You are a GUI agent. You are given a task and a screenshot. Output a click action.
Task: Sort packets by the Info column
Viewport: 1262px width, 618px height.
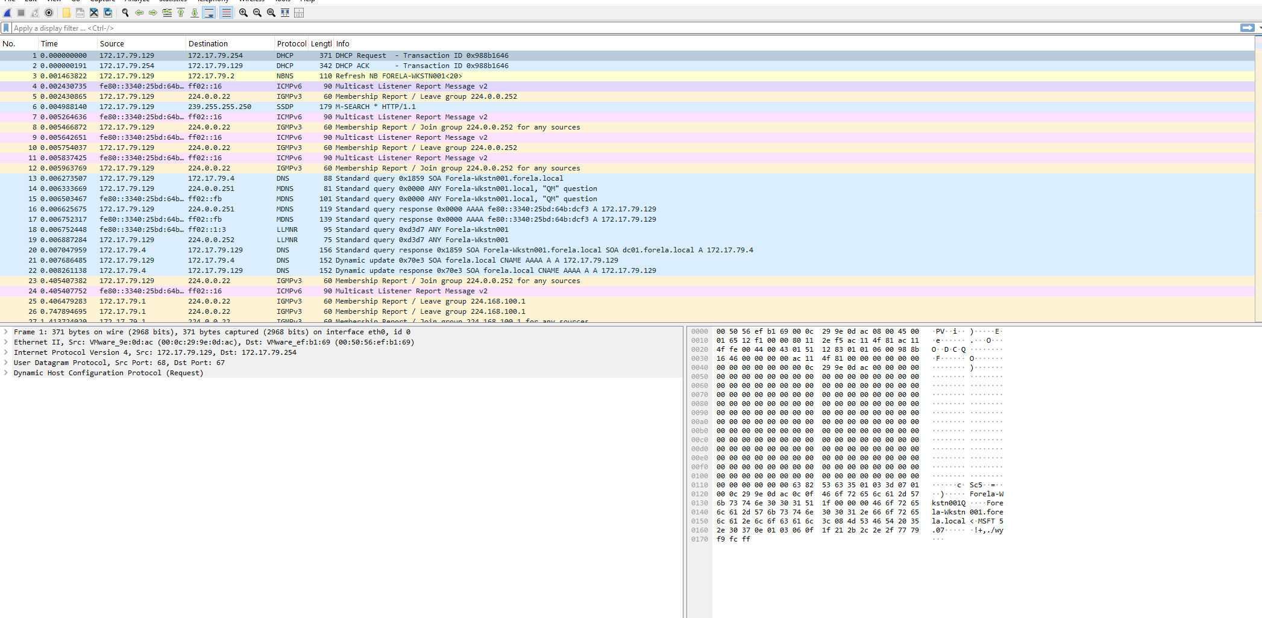point(794,43)
